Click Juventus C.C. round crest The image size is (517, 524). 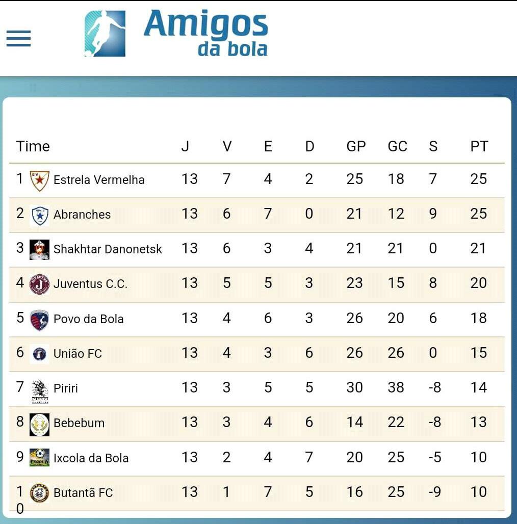coord(39,284)
